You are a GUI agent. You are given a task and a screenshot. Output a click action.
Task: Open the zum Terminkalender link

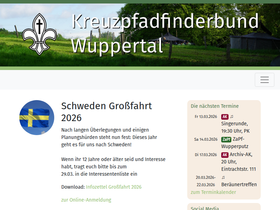click(213, 192)
